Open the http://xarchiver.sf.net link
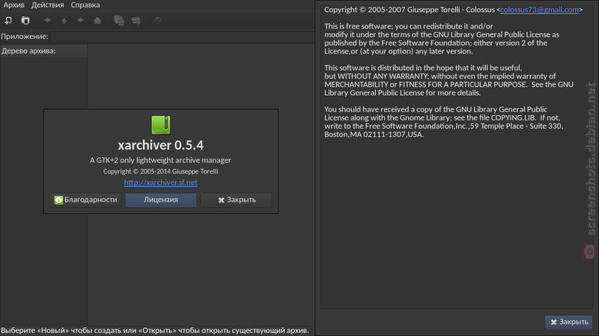 [160, 183]
